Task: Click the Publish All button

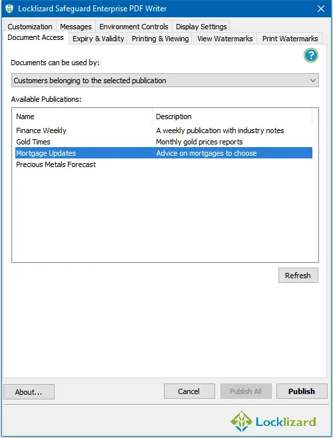Action: pos(246,391)
